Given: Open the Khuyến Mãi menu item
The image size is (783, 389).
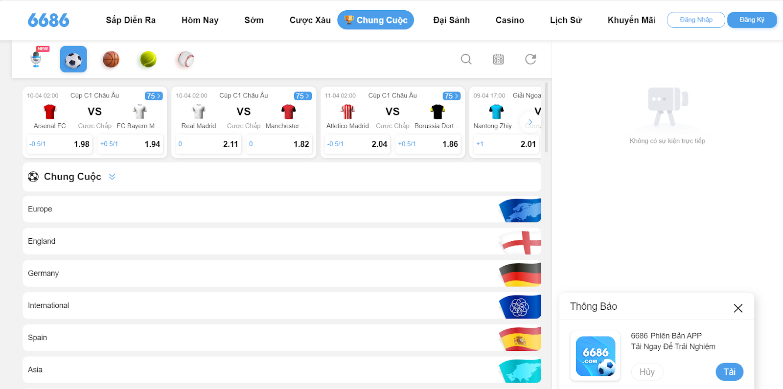Looking at the screenshot, I should click(x=631, y=20).
